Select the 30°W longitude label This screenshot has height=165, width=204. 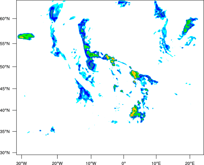22,163
